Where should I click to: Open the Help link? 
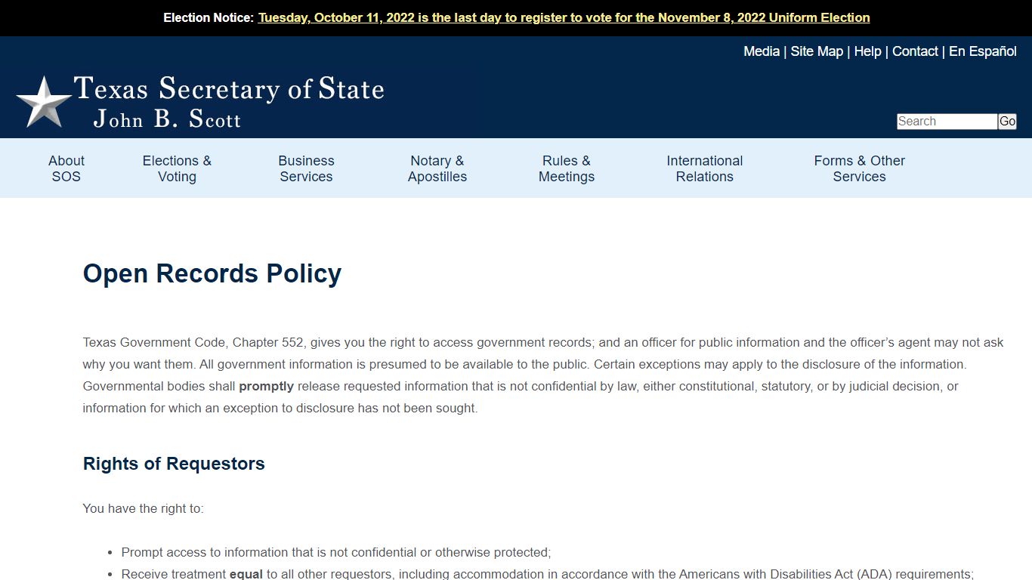click(867, 51)
